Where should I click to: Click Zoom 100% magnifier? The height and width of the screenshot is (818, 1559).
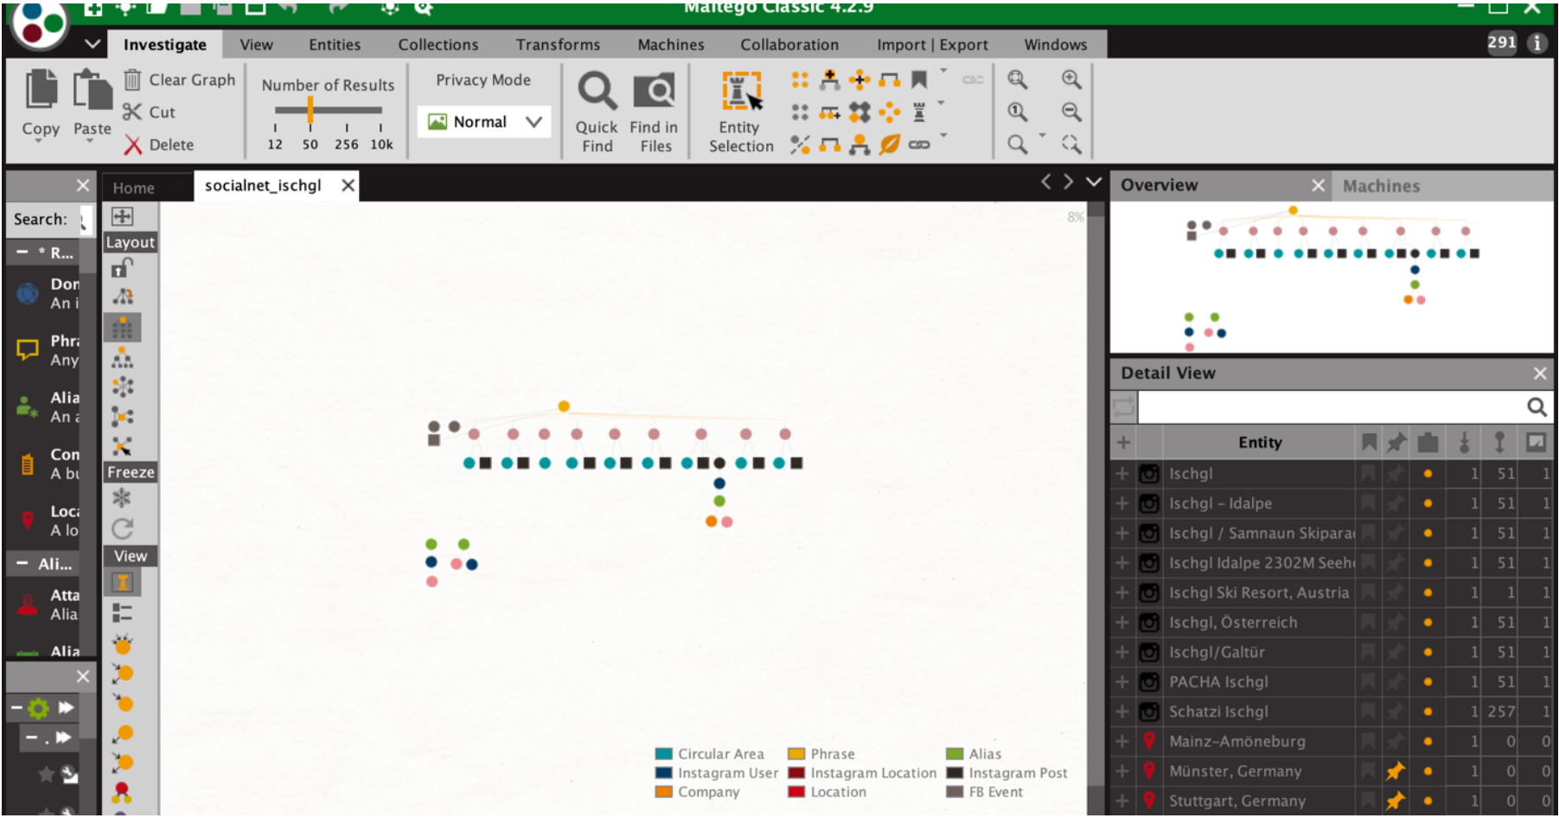click(x=1018, y=112)
